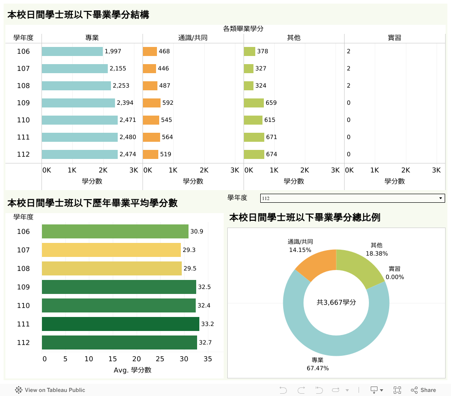The image size is (451, 396).
Task: Select the yellow 29.3 average bar
Action: point(111,250)
